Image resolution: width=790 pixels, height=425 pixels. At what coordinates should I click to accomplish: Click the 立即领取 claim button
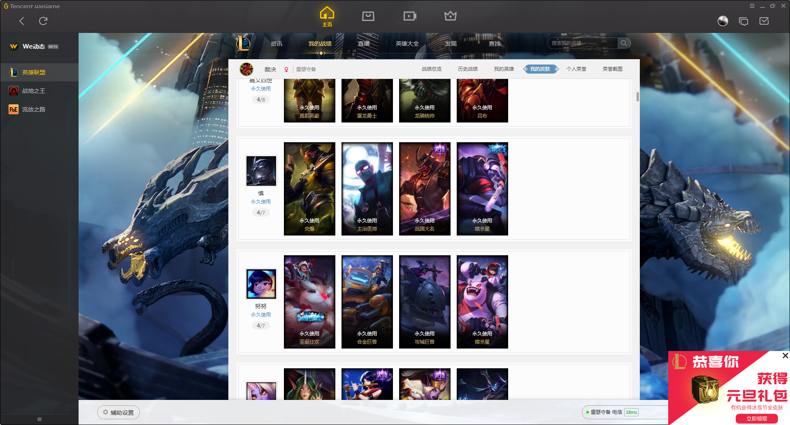click(x=757, y=419)
